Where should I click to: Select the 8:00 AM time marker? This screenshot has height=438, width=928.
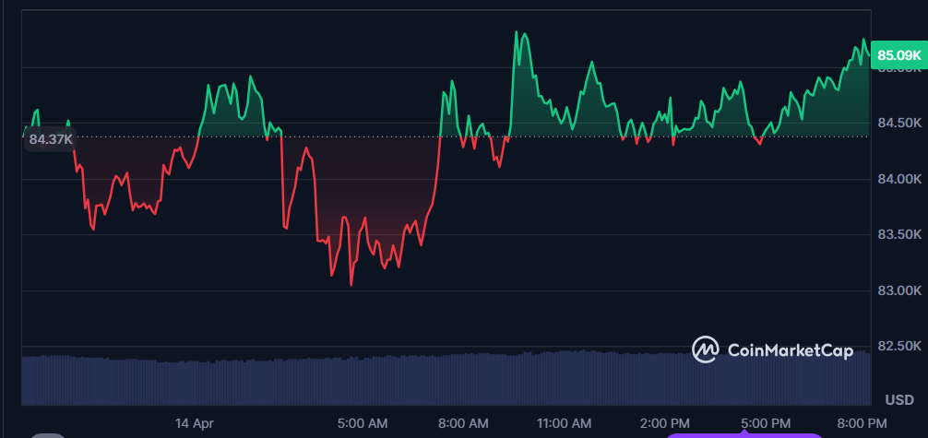click(463, 423)
